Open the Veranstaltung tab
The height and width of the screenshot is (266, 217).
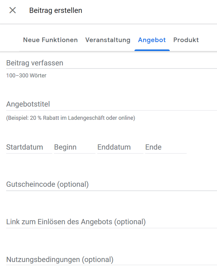(x=108, y=40)
